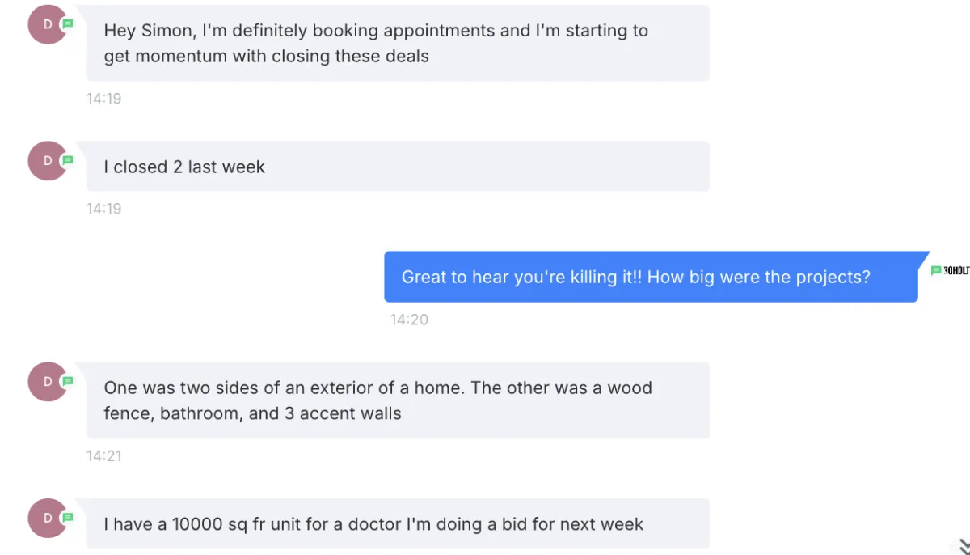Click green chat badge on "I closed 2" avatar
This screenshot has width=970, height=555.
point(68,160)
